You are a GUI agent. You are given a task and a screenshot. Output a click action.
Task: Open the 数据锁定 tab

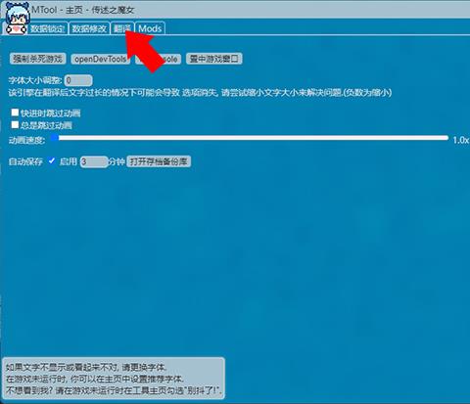(48, 28)
